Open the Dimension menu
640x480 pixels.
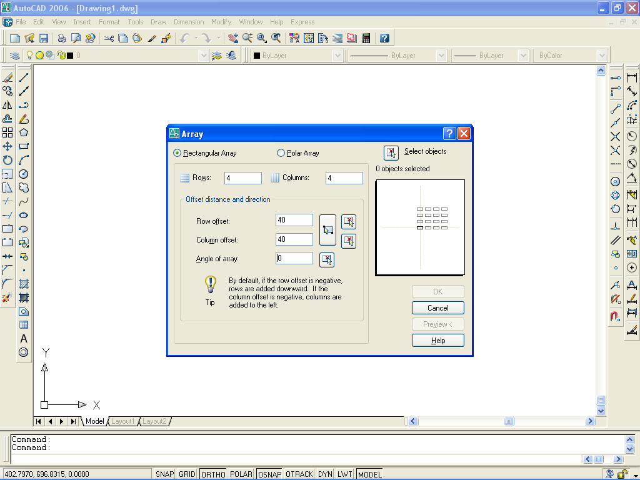(189, 22)
